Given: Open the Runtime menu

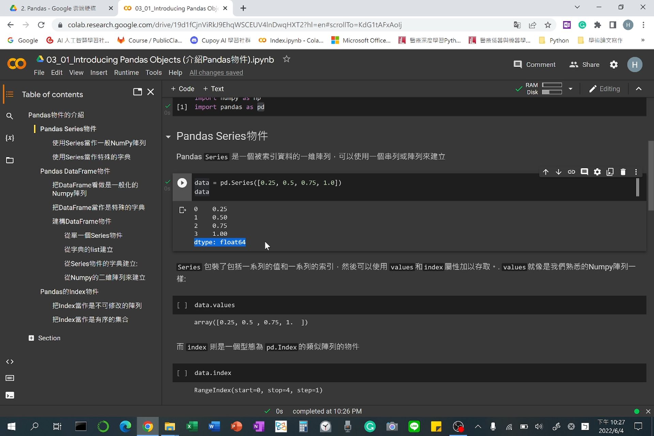Looking at the screenshot, I should click(x=126, y=73).
